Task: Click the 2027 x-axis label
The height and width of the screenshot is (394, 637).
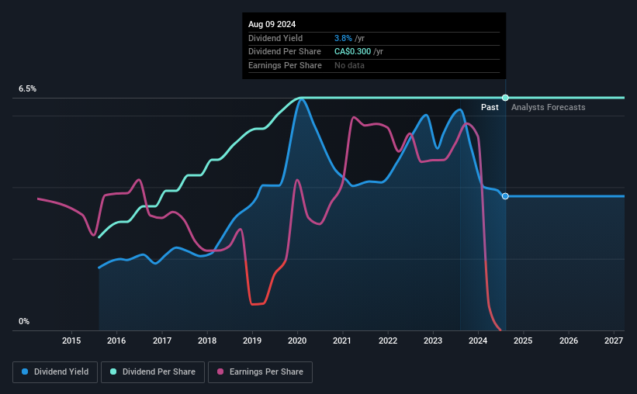Action: pos(614,340)
